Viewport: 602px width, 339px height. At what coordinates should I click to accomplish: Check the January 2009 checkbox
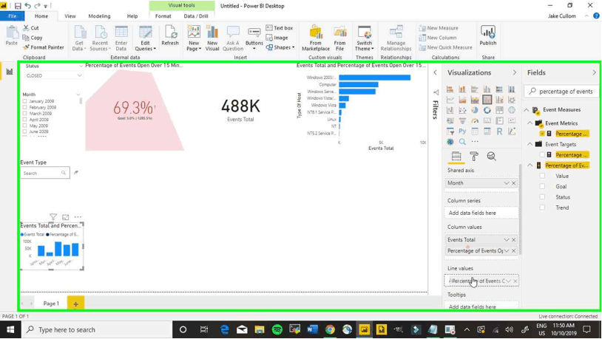[x=25, y=101]
